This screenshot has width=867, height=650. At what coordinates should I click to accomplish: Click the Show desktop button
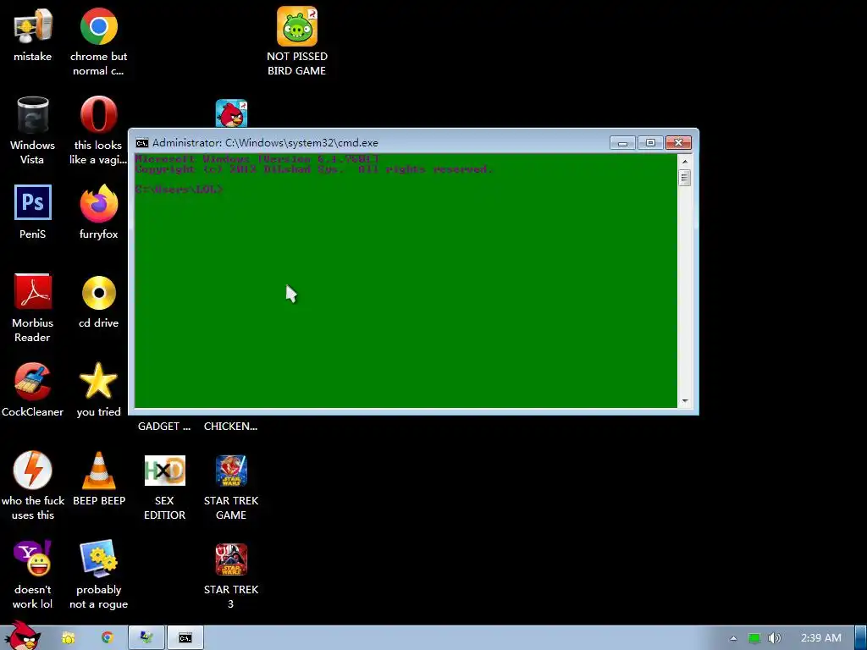[x=861, y=638]
